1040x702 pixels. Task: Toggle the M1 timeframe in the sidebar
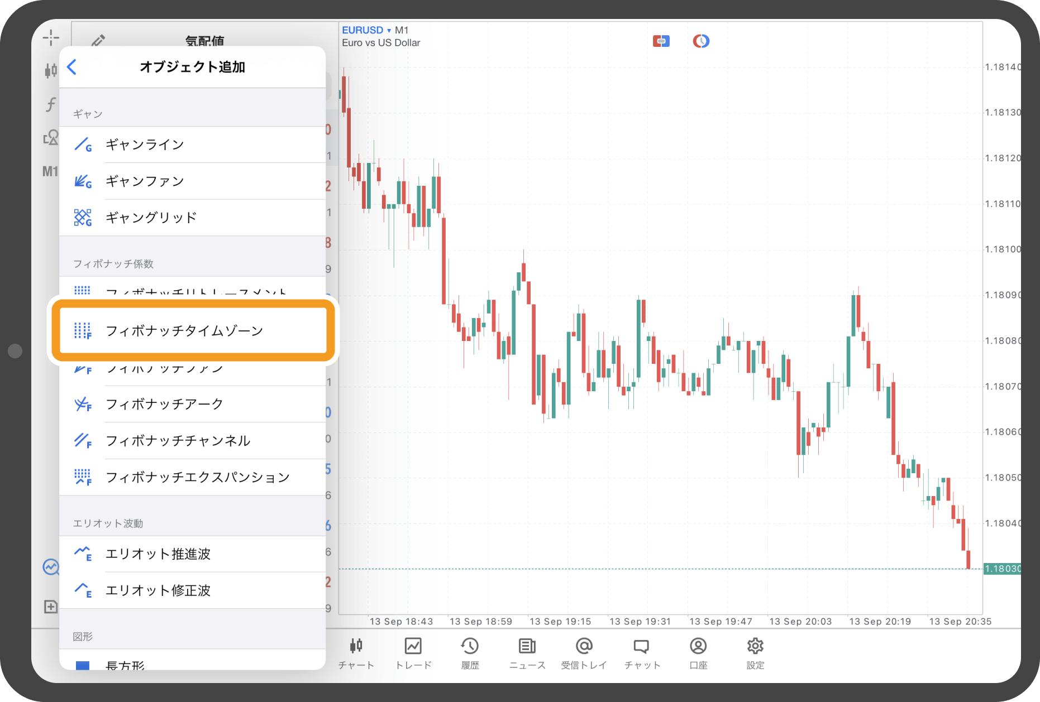(x=50, y=171)
